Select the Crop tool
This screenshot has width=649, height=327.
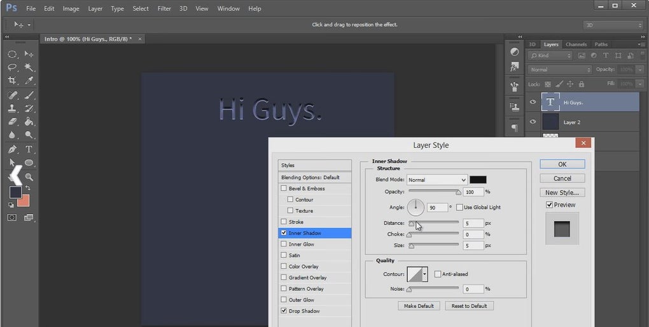click(12, 81)
